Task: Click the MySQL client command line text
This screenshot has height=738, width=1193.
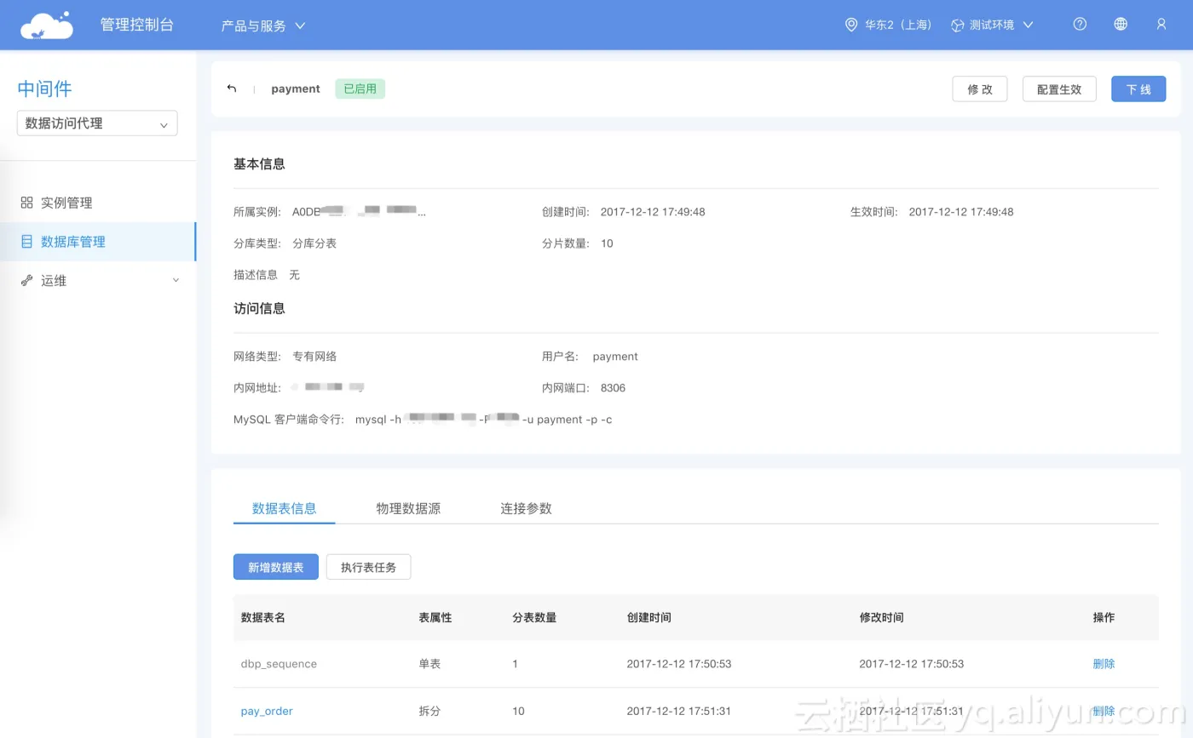Action: pos(483,420)
